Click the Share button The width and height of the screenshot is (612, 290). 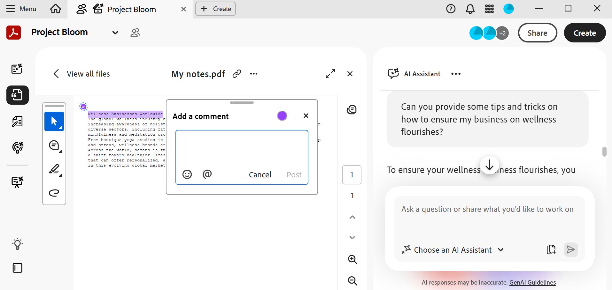coord(537,33)
